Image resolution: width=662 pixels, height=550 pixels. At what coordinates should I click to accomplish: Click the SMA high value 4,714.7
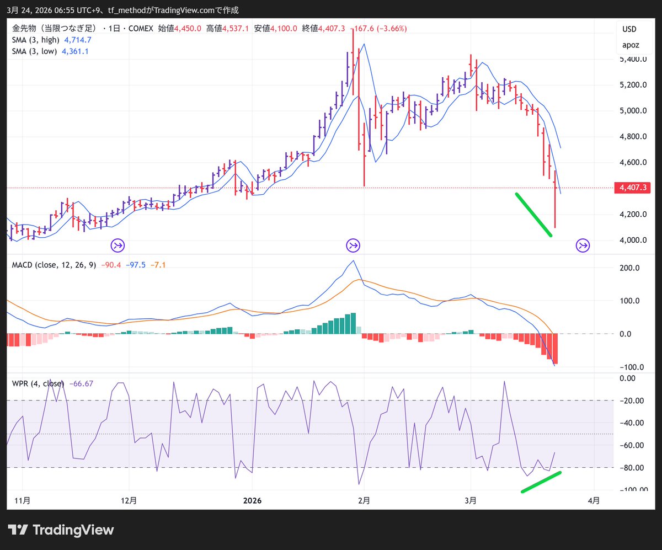tap(78, 40)
